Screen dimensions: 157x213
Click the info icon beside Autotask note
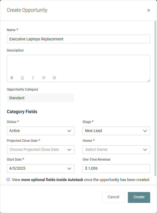click(x=8, y=180)
